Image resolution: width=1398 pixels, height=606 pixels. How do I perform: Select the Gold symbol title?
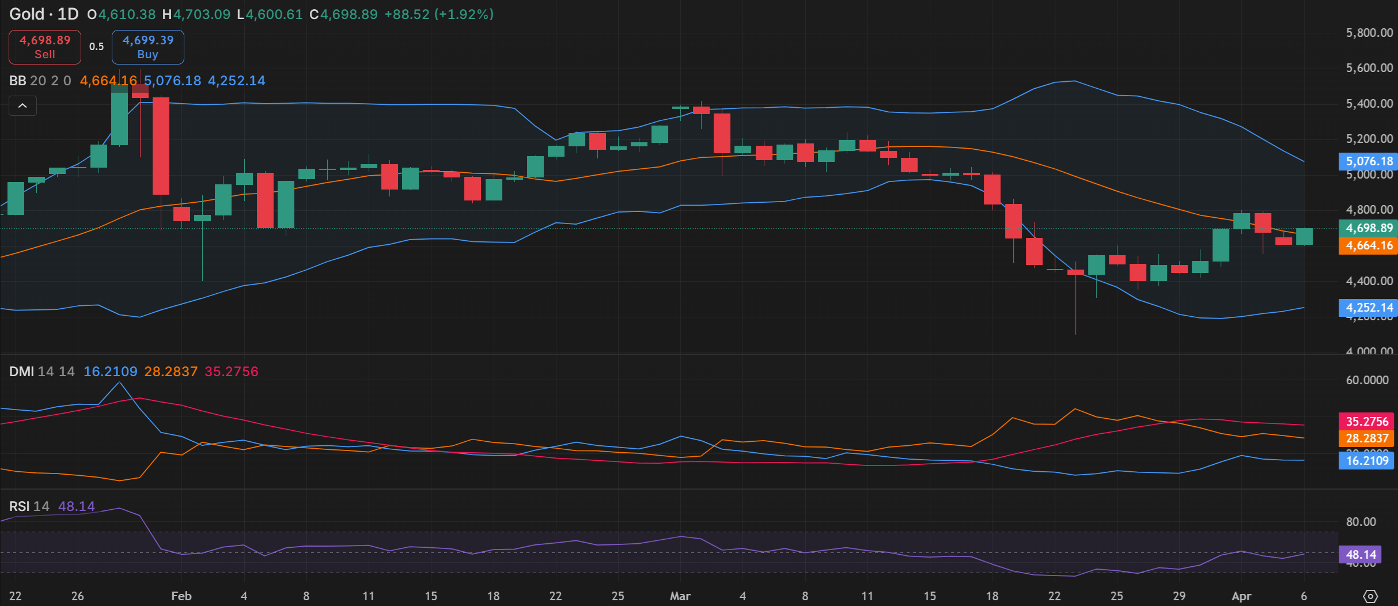click(x=26, y=14)
